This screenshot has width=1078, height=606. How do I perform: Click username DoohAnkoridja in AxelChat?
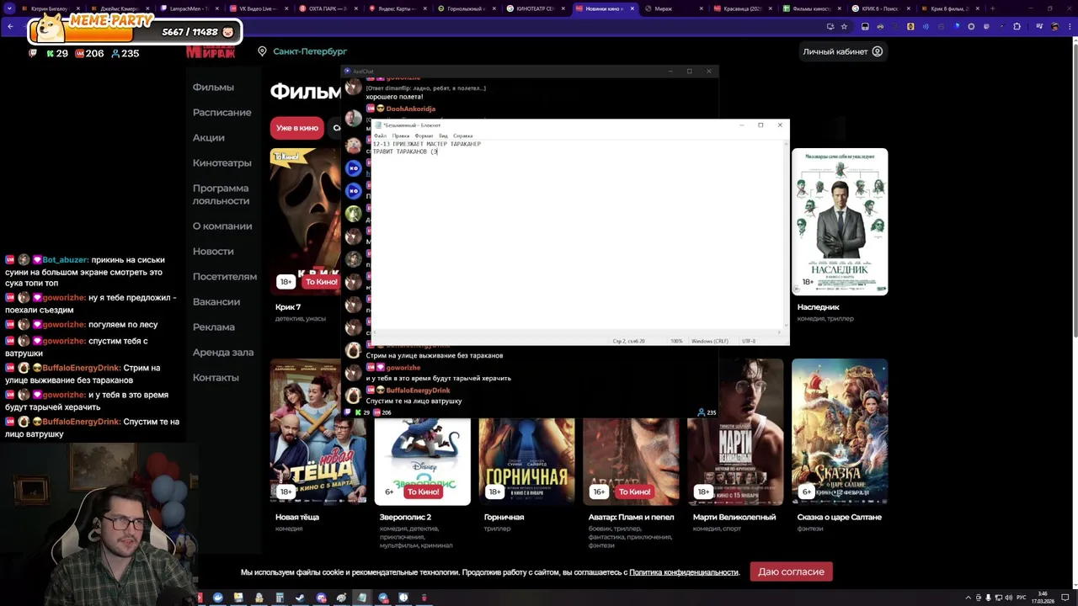click(x=410, y=109)
